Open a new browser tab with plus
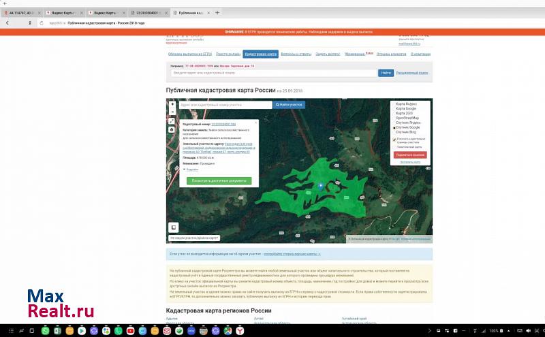545x337 pixels. (217, 13)
